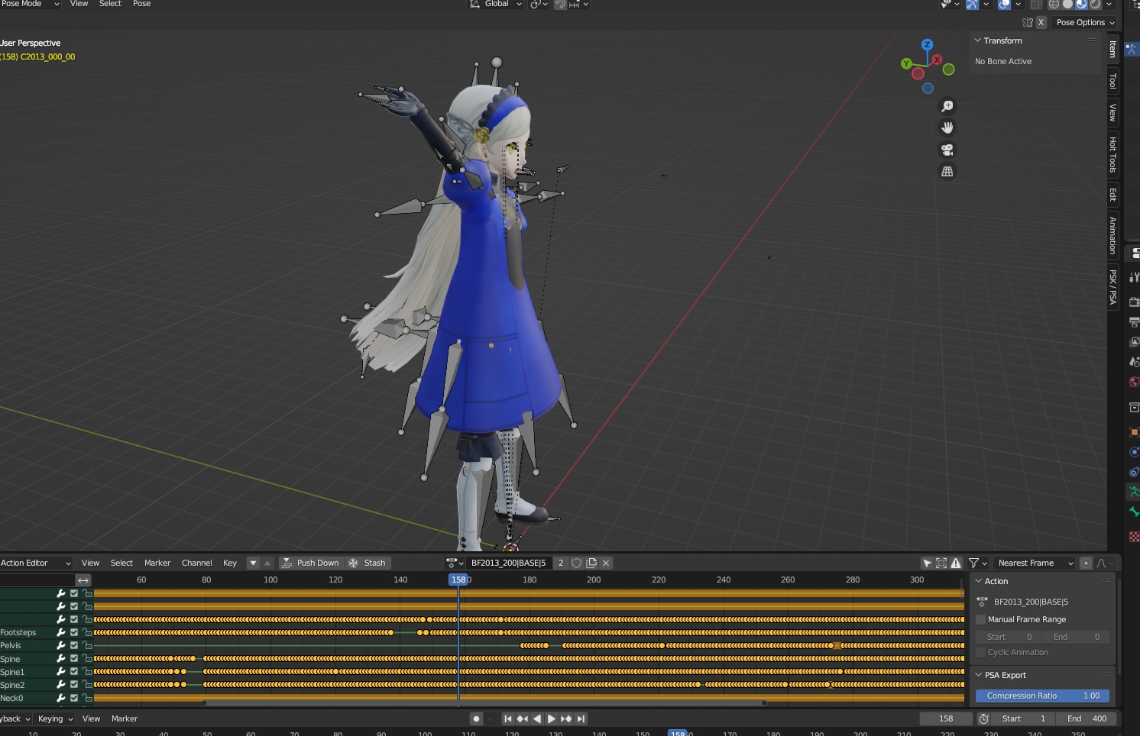Play the animation forward
Screen dimensions: 1140x736
[x=552, y=718]
